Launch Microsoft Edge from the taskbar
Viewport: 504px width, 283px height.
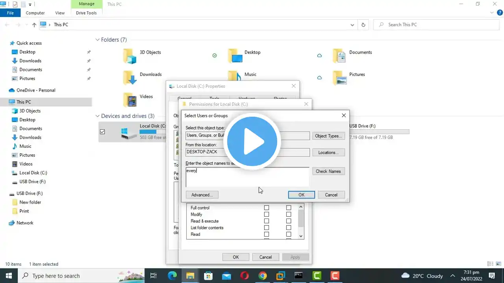tap(172, 276)
